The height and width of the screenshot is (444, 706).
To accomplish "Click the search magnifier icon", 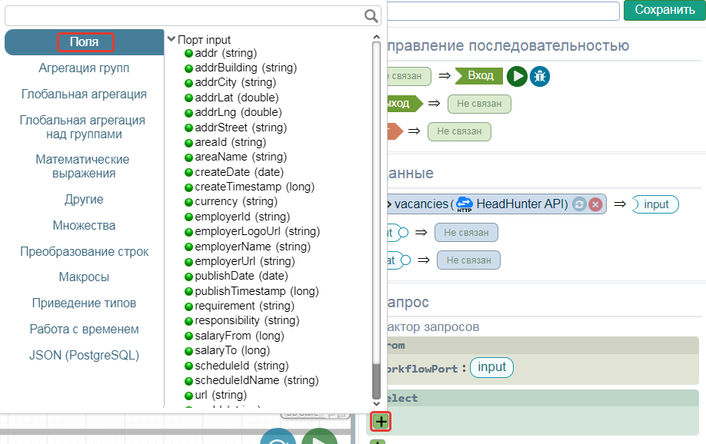I will (371, 16).
